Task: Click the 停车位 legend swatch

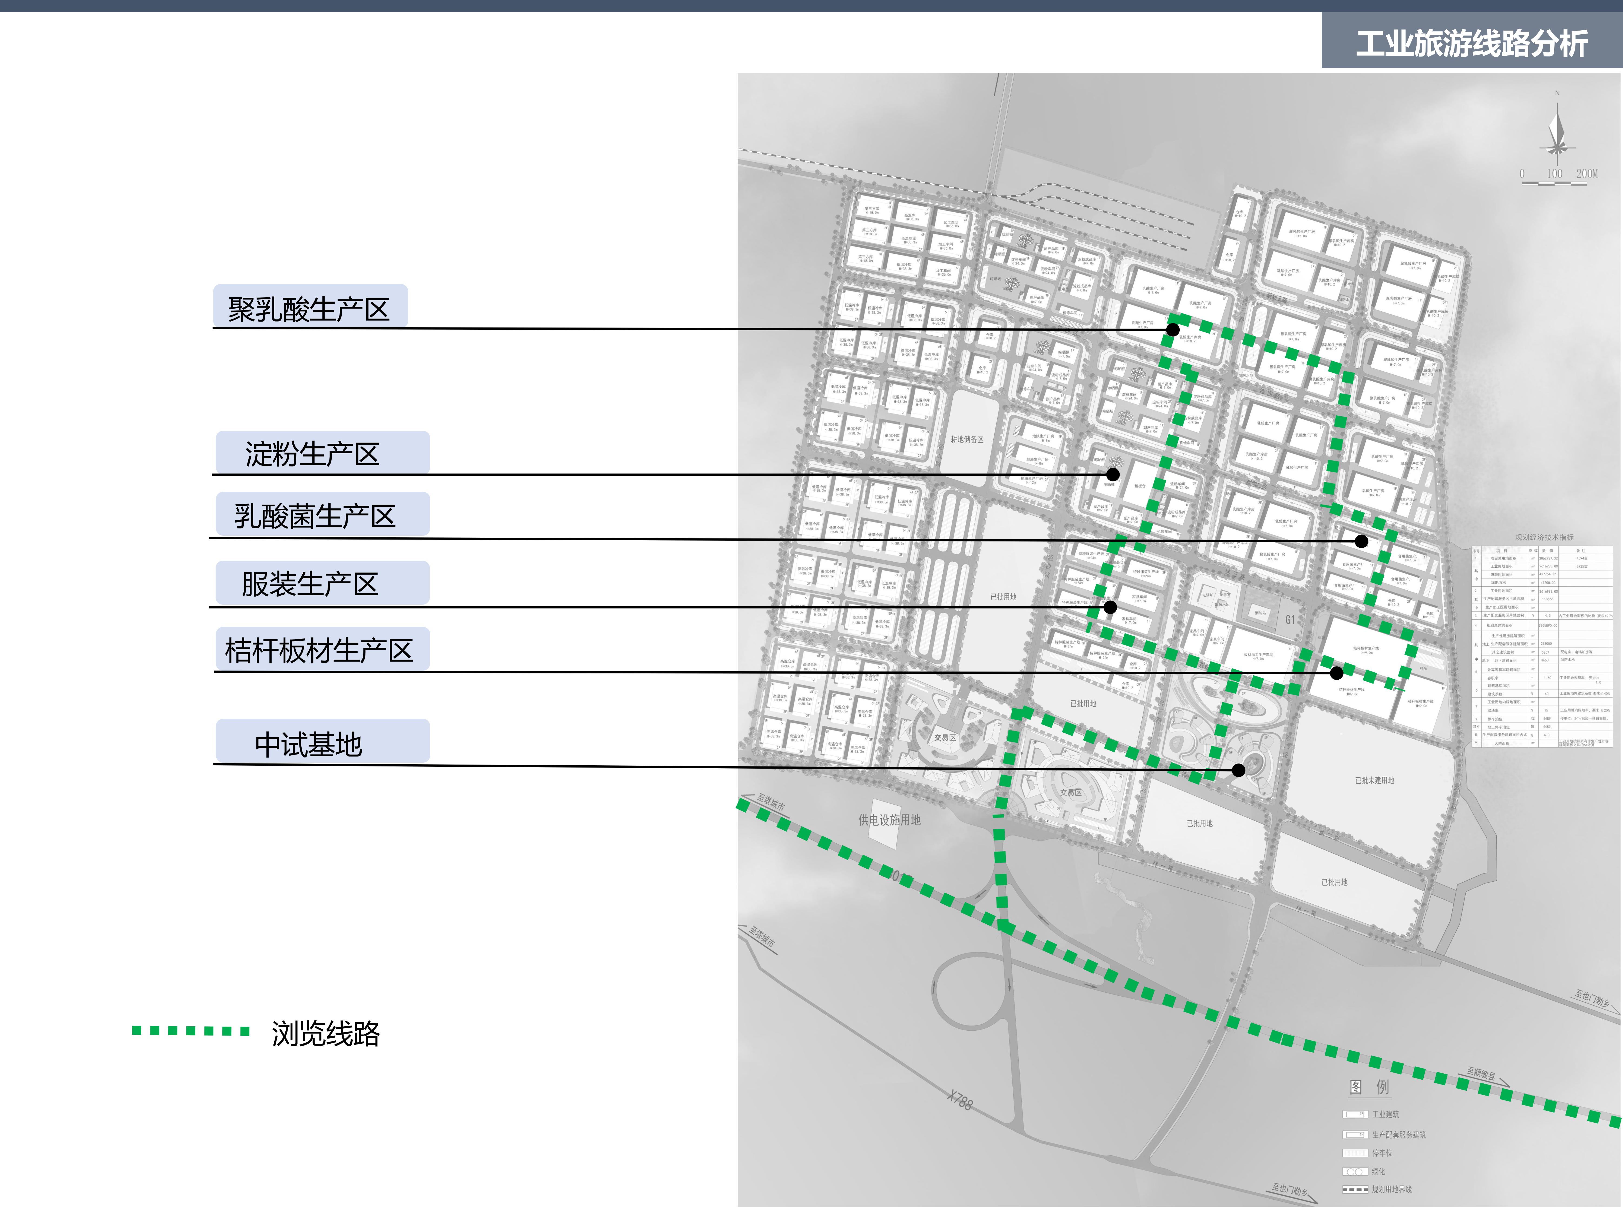Action: point(1355,1153)
